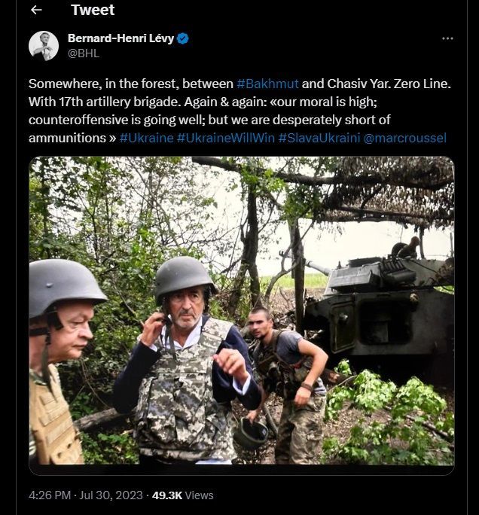Open Bernard-Henri Lévy's profile avatar
The image size is (479, 515).
click(x=44, y=46)
